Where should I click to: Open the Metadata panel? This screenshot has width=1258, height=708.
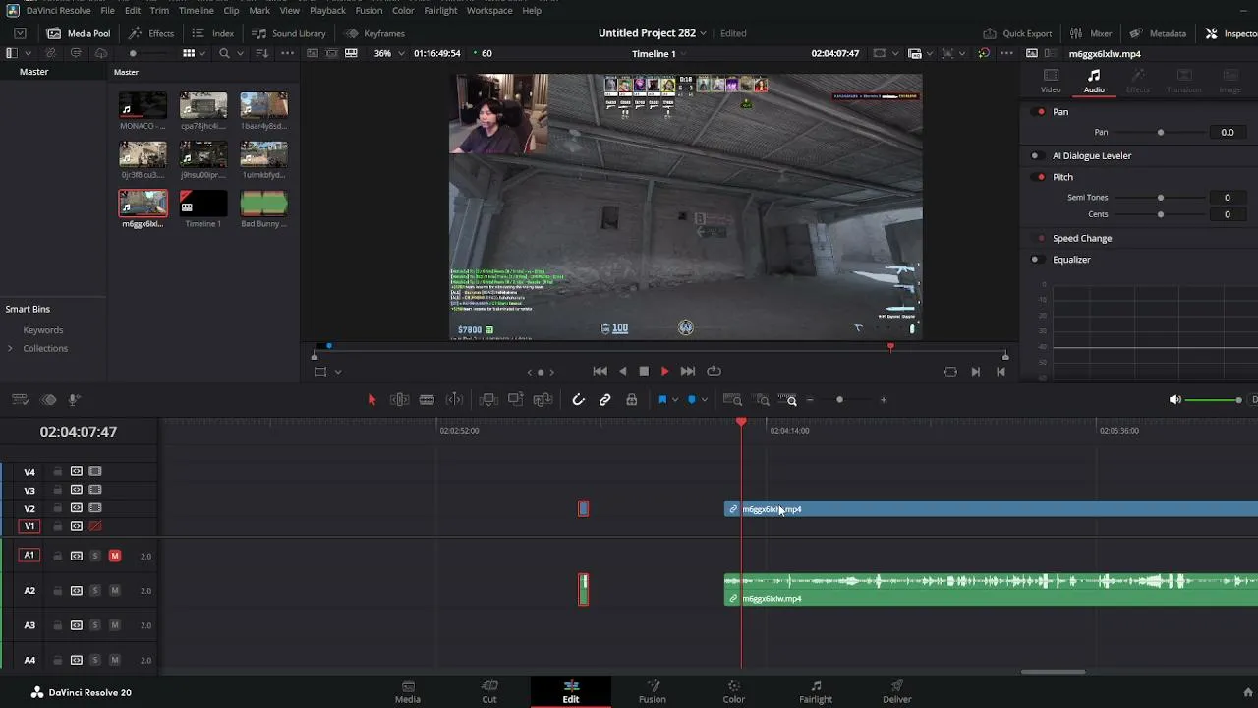point(1158,33)
